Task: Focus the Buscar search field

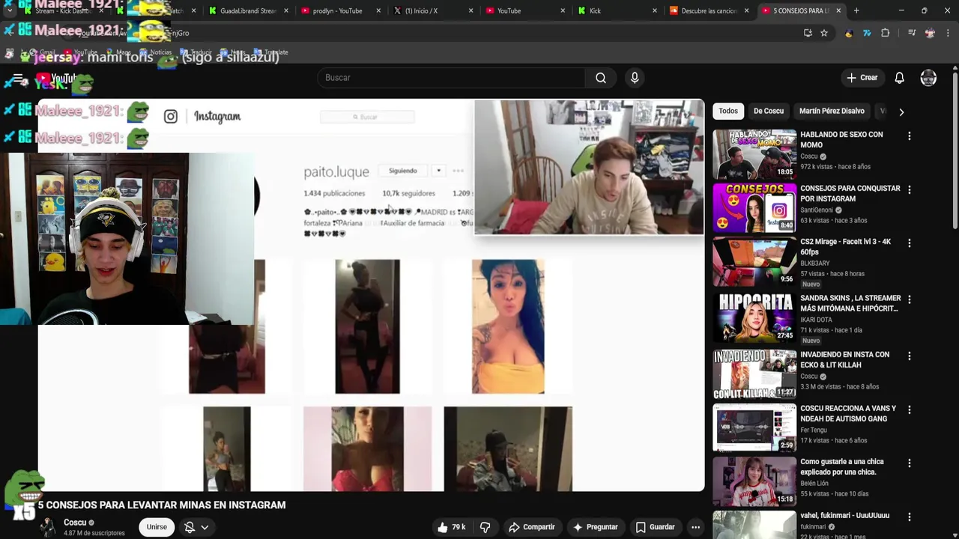Action: click(452, 78)
